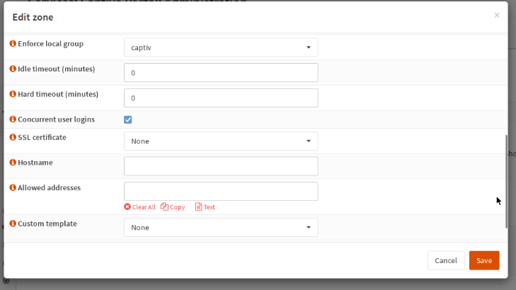
Task: Click the dialog's vertical scrollbar
Action: [505, 180]
